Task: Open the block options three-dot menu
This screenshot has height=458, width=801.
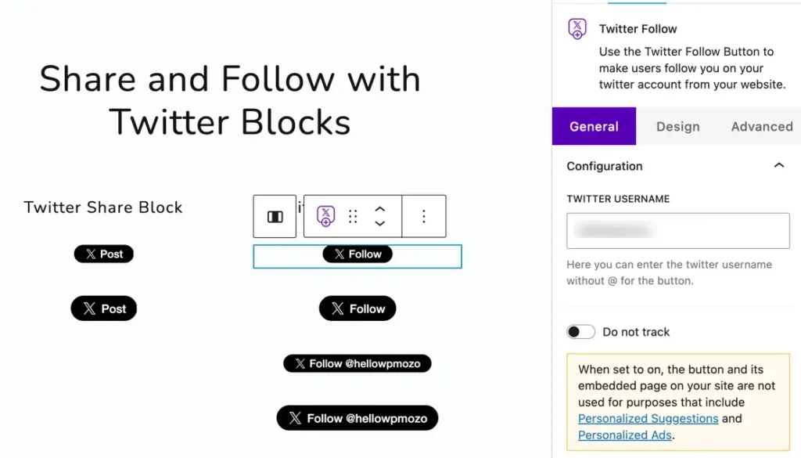Action: (423, 217)
